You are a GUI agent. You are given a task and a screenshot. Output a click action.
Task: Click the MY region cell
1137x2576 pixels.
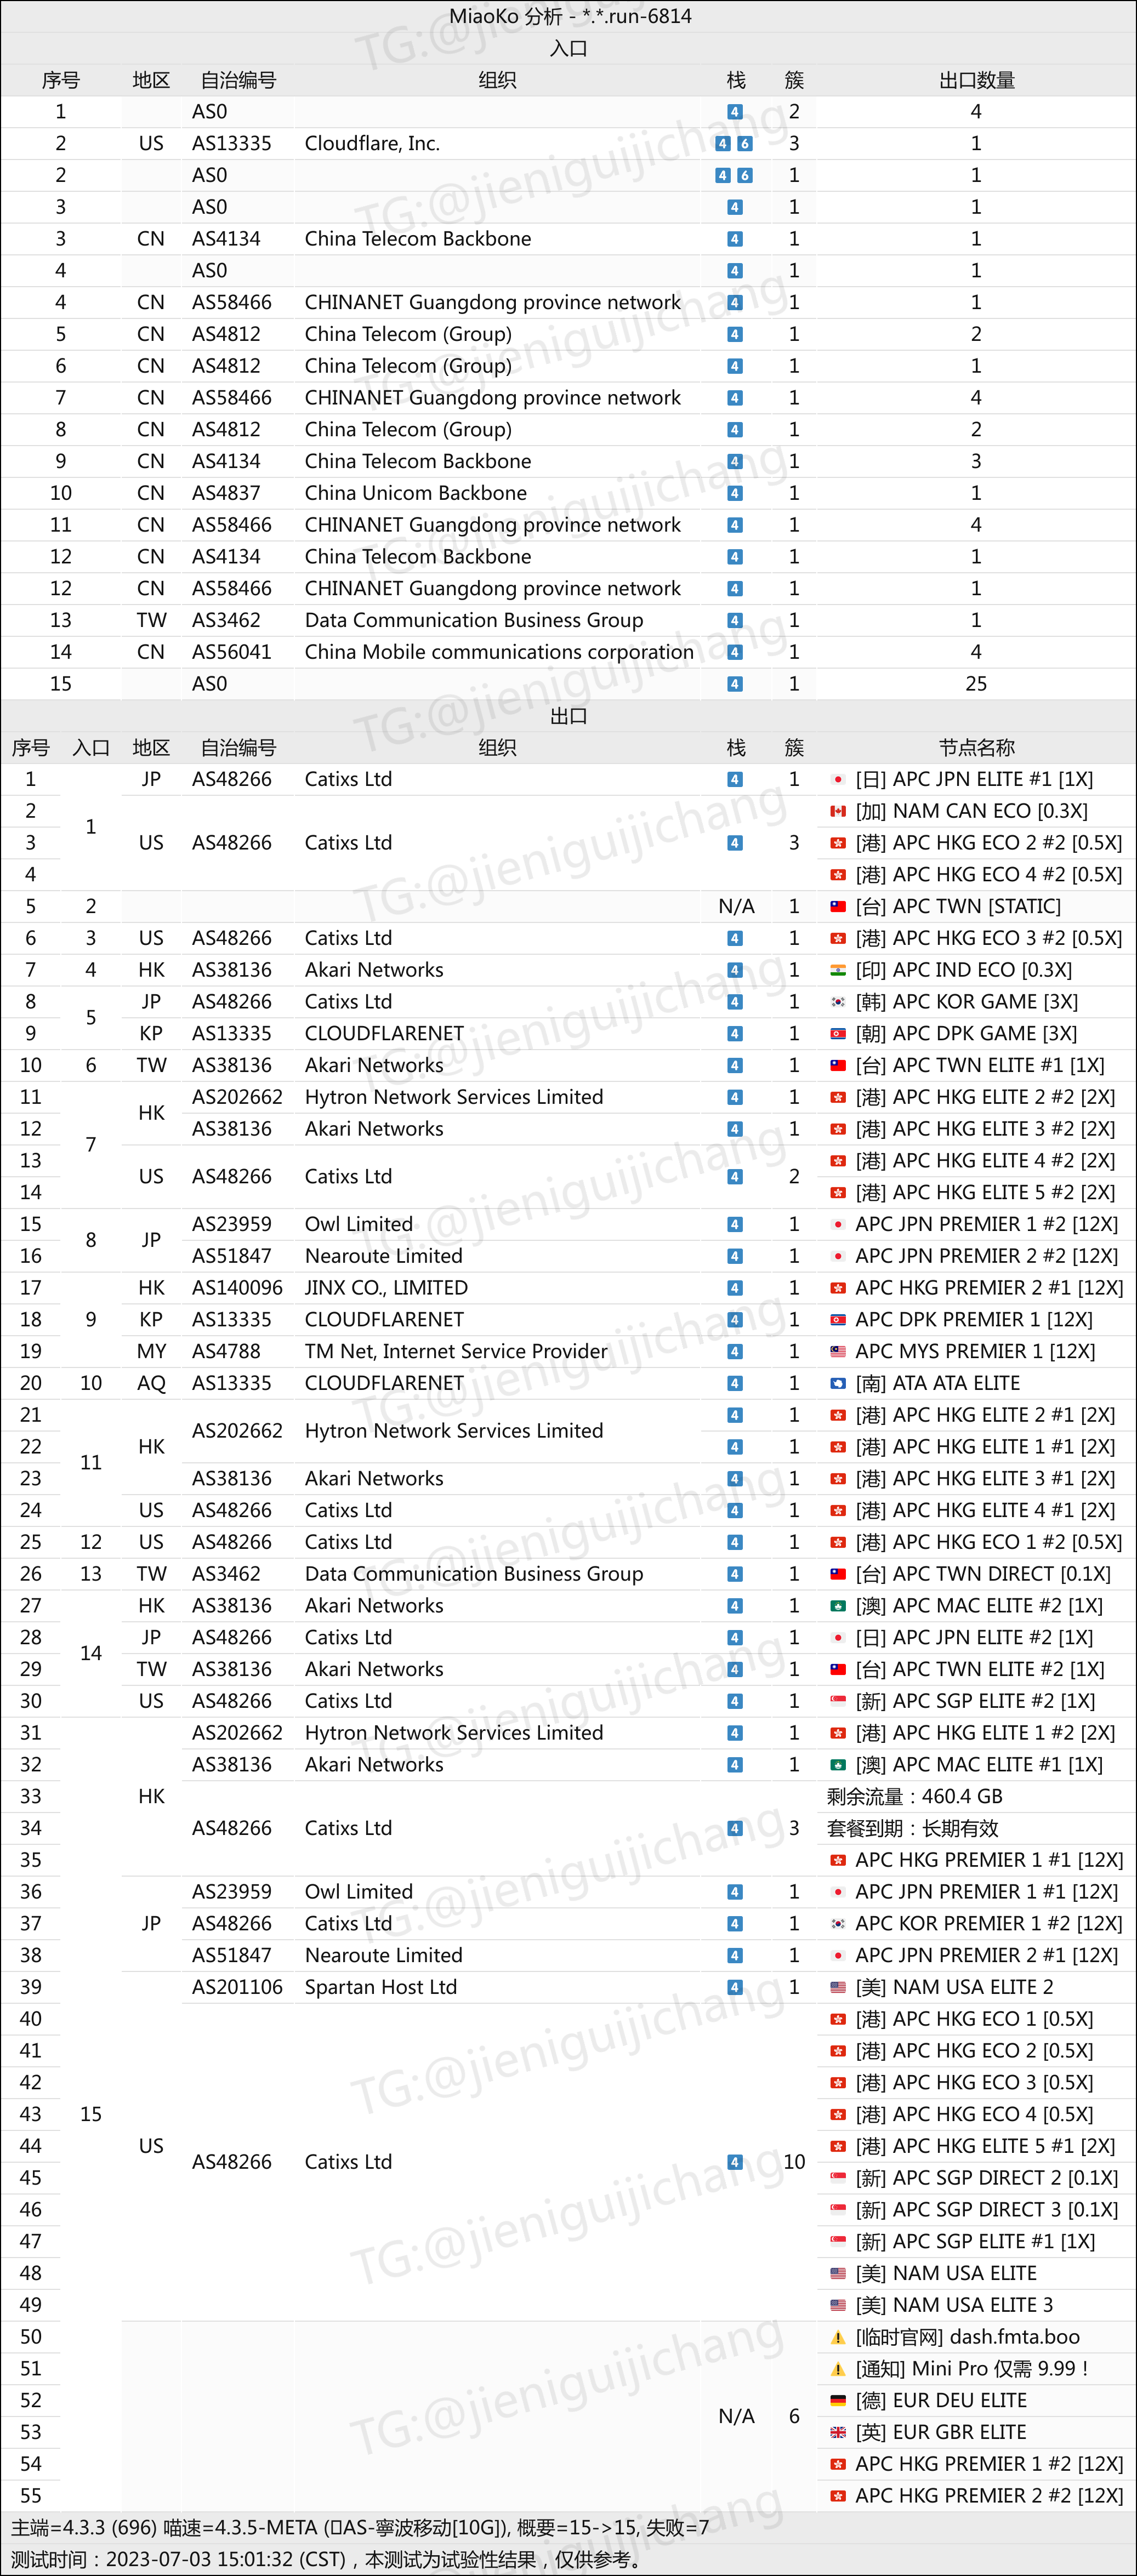(x=151, y=1351)
